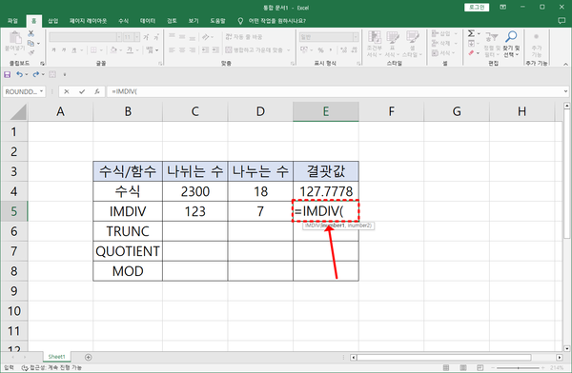Click the Conditional Formatting icon
This screenshot has width=572, height=373.
375,37
